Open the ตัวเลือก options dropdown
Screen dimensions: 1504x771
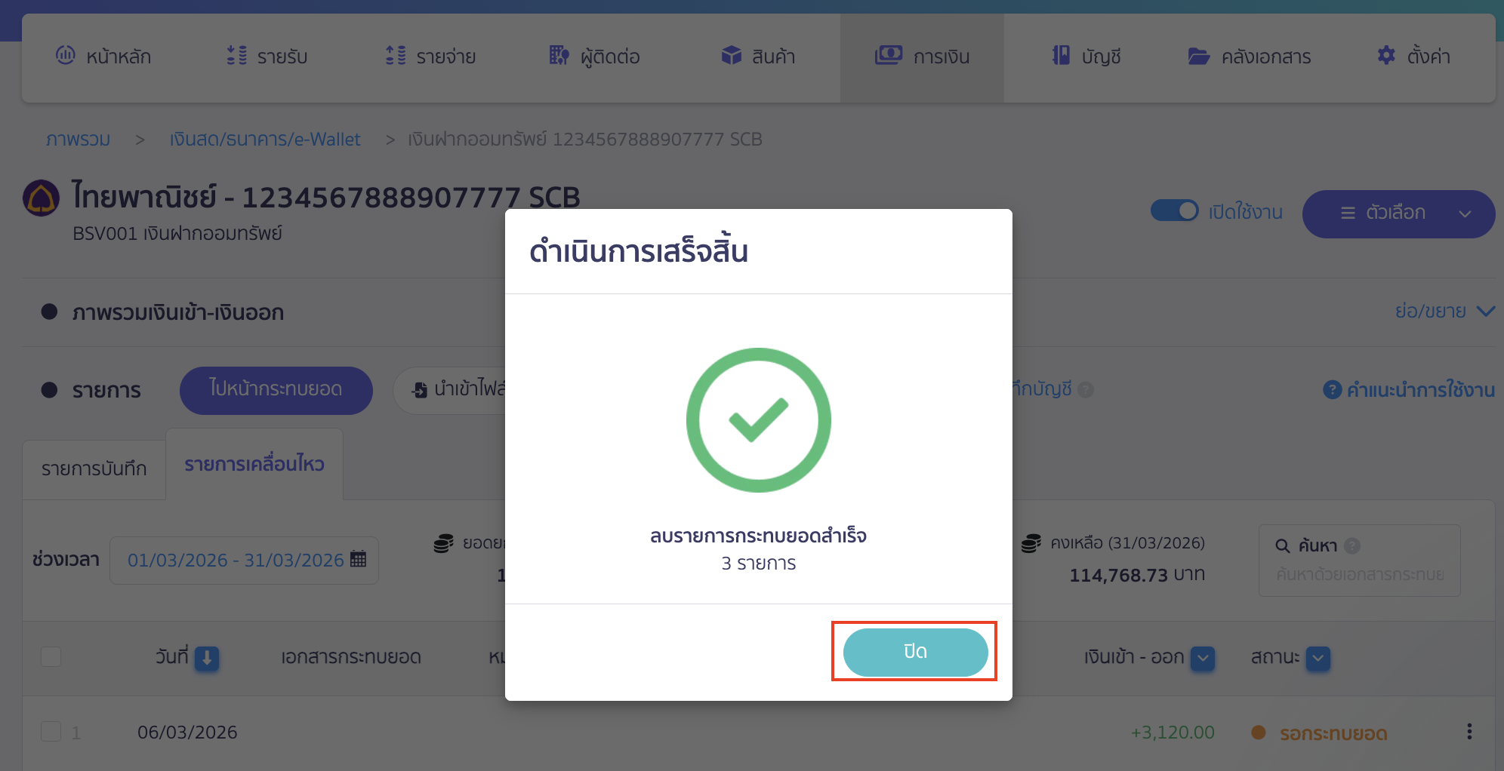coord(1398,213)
